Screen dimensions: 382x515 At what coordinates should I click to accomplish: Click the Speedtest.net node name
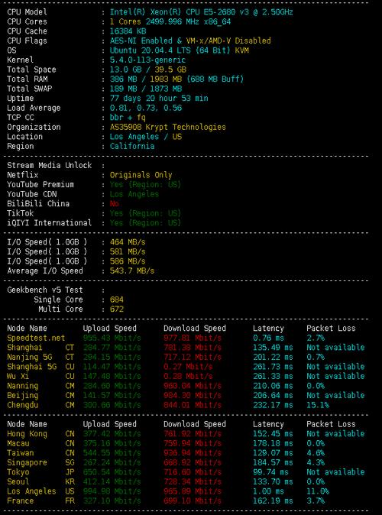36,338
